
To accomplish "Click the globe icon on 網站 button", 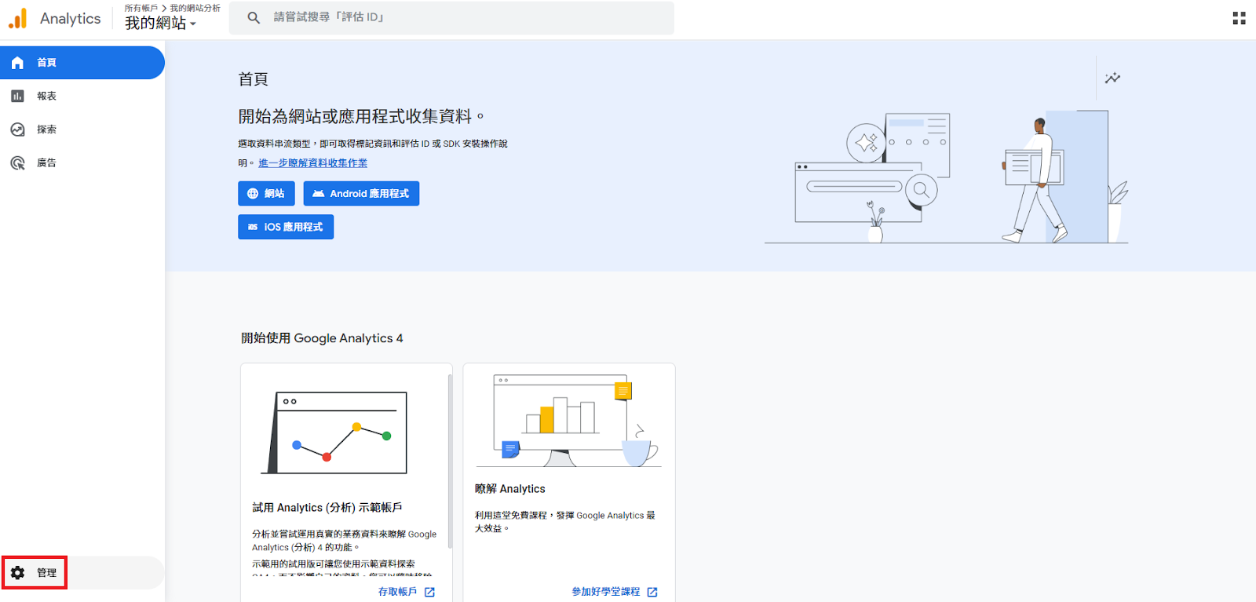I will coord(253,194).
